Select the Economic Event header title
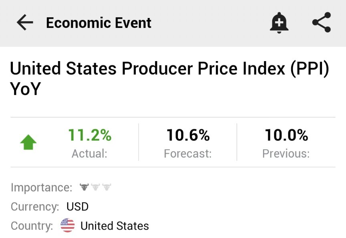 (x=99, y=23)
